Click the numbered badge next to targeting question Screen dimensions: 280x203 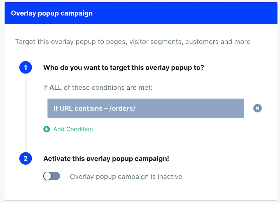[25, 67]
